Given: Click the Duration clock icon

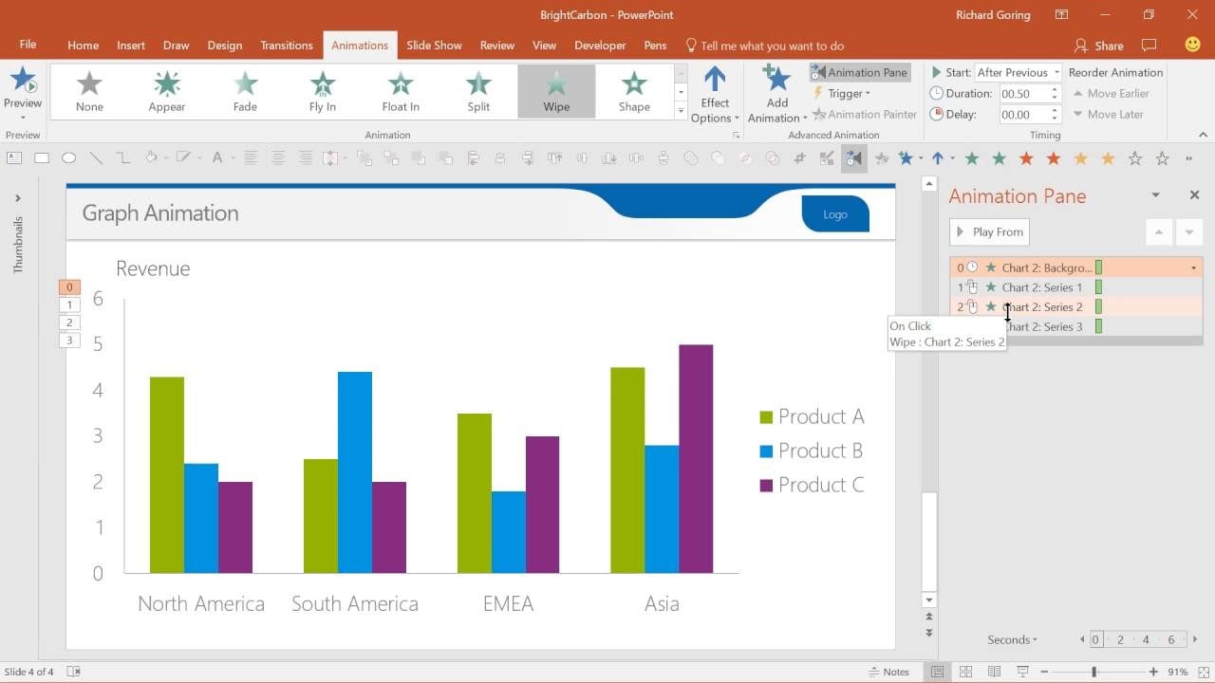Looking at the screenshot, I should coord(936,93).
